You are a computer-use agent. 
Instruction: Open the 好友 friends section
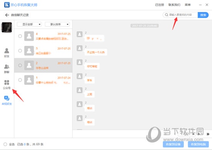(7, 53)
